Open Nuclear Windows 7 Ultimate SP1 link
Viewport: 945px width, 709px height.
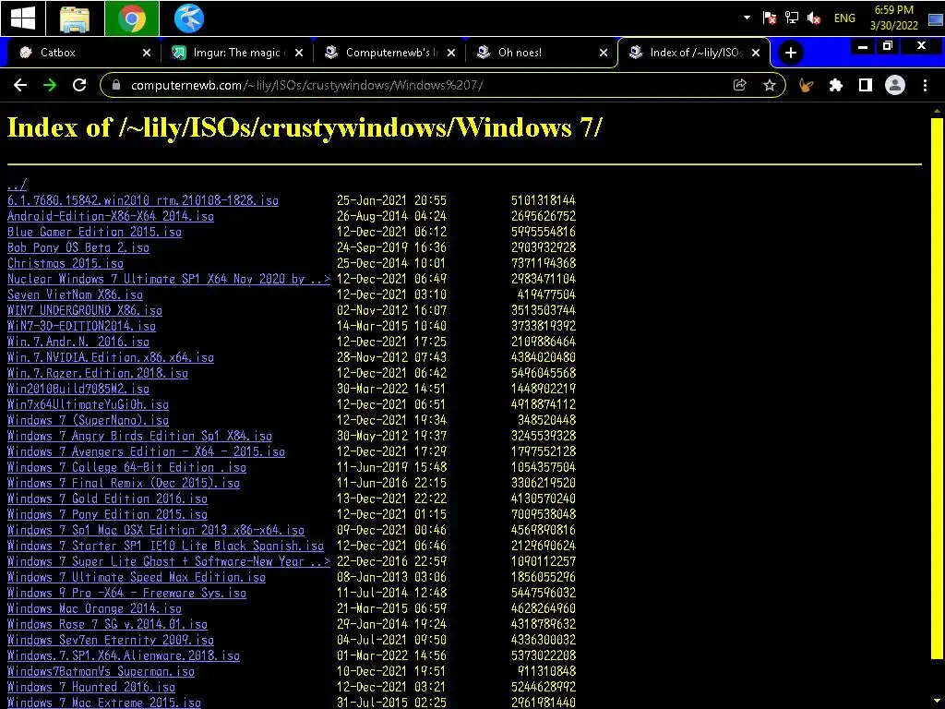coord(169,279)
